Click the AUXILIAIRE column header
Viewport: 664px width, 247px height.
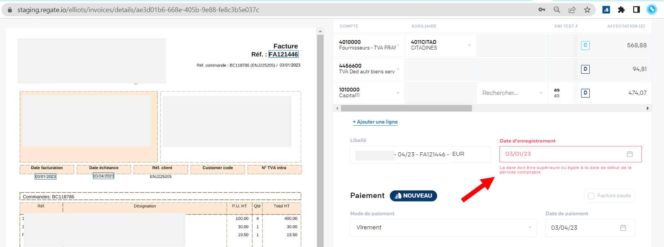point(423,26)
